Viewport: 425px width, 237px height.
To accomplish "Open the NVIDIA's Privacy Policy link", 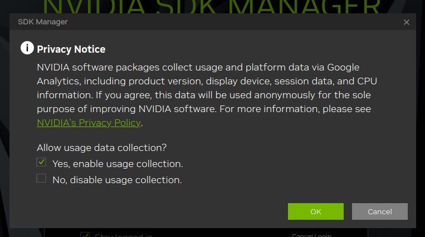I will (x=89, y=123).
